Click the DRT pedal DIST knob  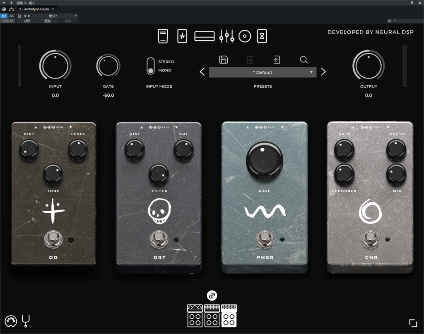coord(135,149)
